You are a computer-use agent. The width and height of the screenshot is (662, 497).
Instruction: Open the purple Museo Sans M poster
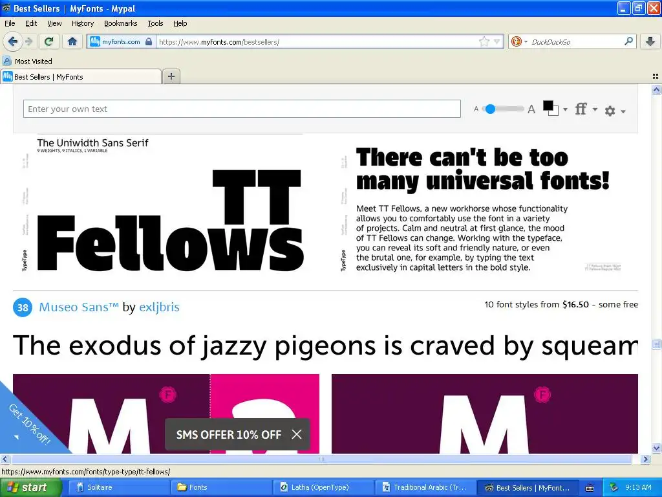pyautogui.click(x=485, y=414)
